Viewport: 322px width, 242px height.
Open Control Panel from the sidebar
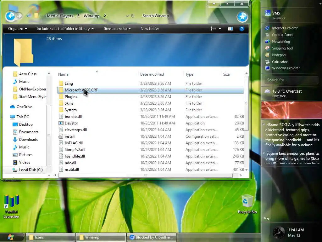(x=282, y=35)
